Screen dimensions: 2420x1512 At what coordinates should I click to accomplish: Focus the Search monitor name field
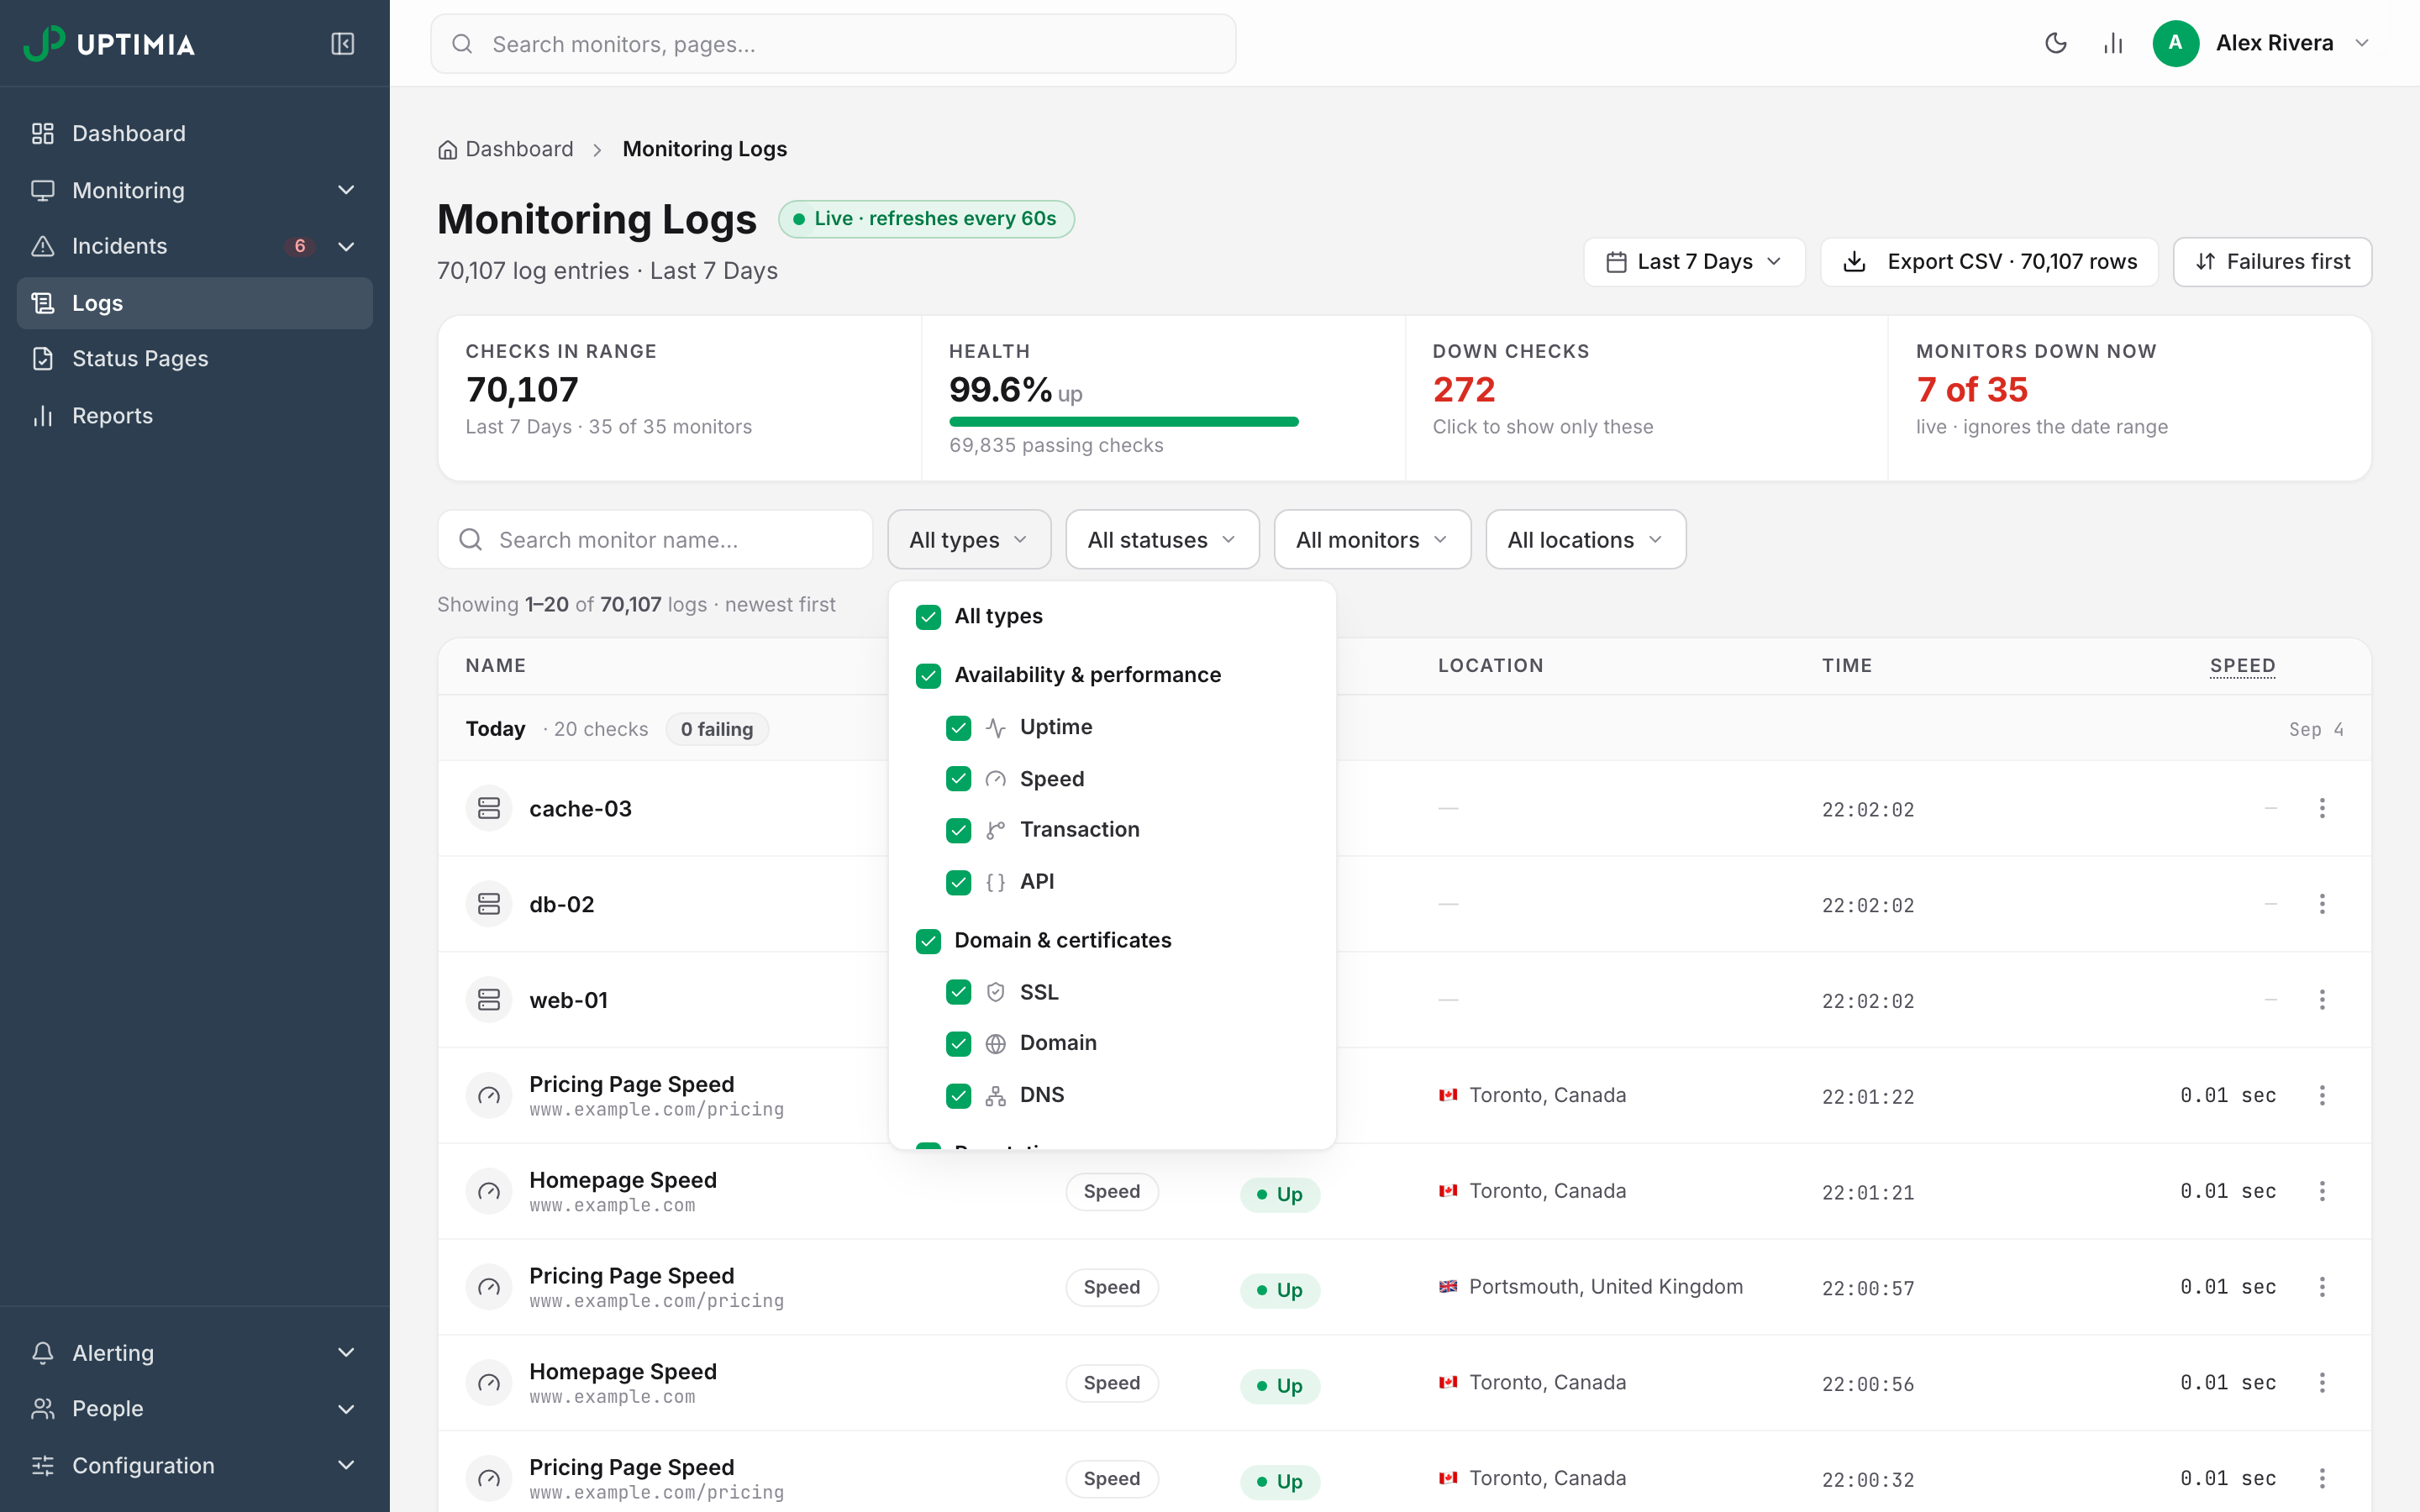(x=655, y=540)
